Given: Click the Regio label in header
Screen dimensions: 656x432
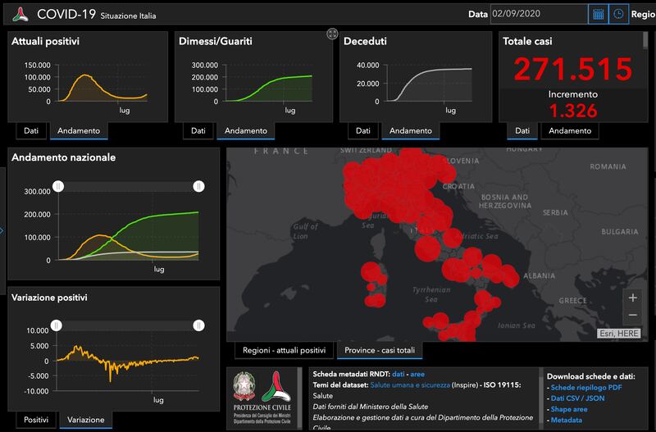Looking at the screenshot, I should pos(643,14).
